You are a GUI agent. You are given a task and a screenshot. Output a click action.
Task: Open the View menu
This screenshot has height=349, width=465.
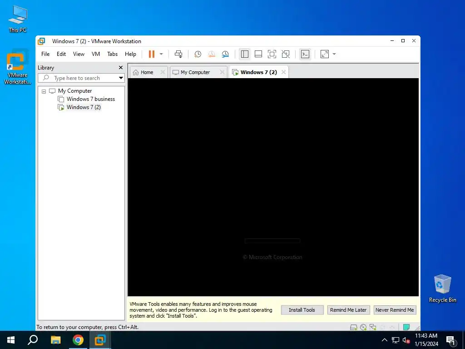click(x=79, y=54)
